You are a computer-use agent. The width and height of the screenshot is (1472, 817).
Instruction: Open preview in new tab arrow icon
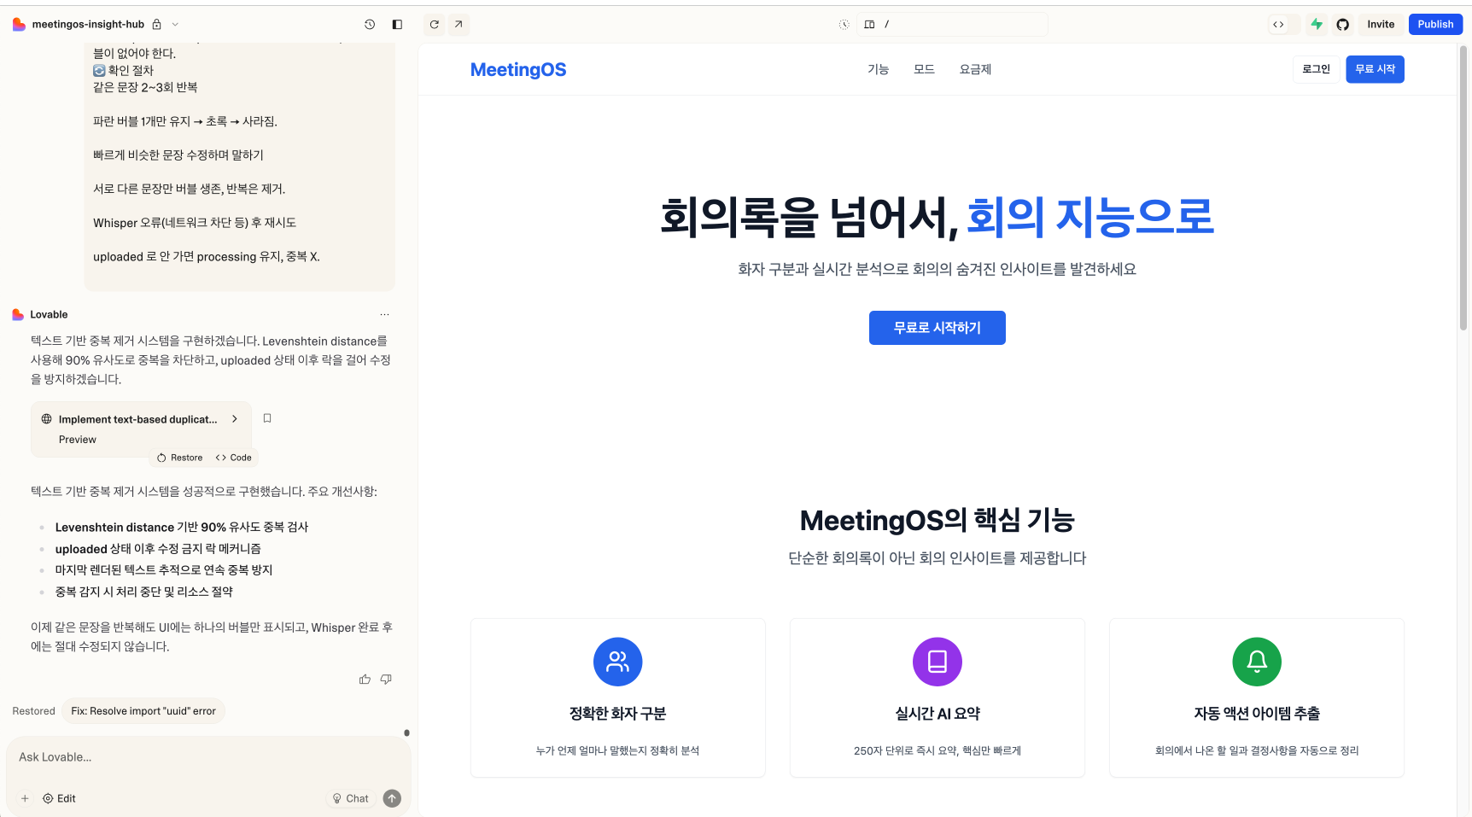coord(459,25)
